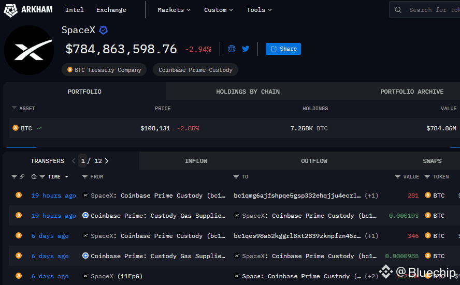Screen dimensions: 460x285
Task: Go to next transfers page arrow
Action: coord(107,161)
